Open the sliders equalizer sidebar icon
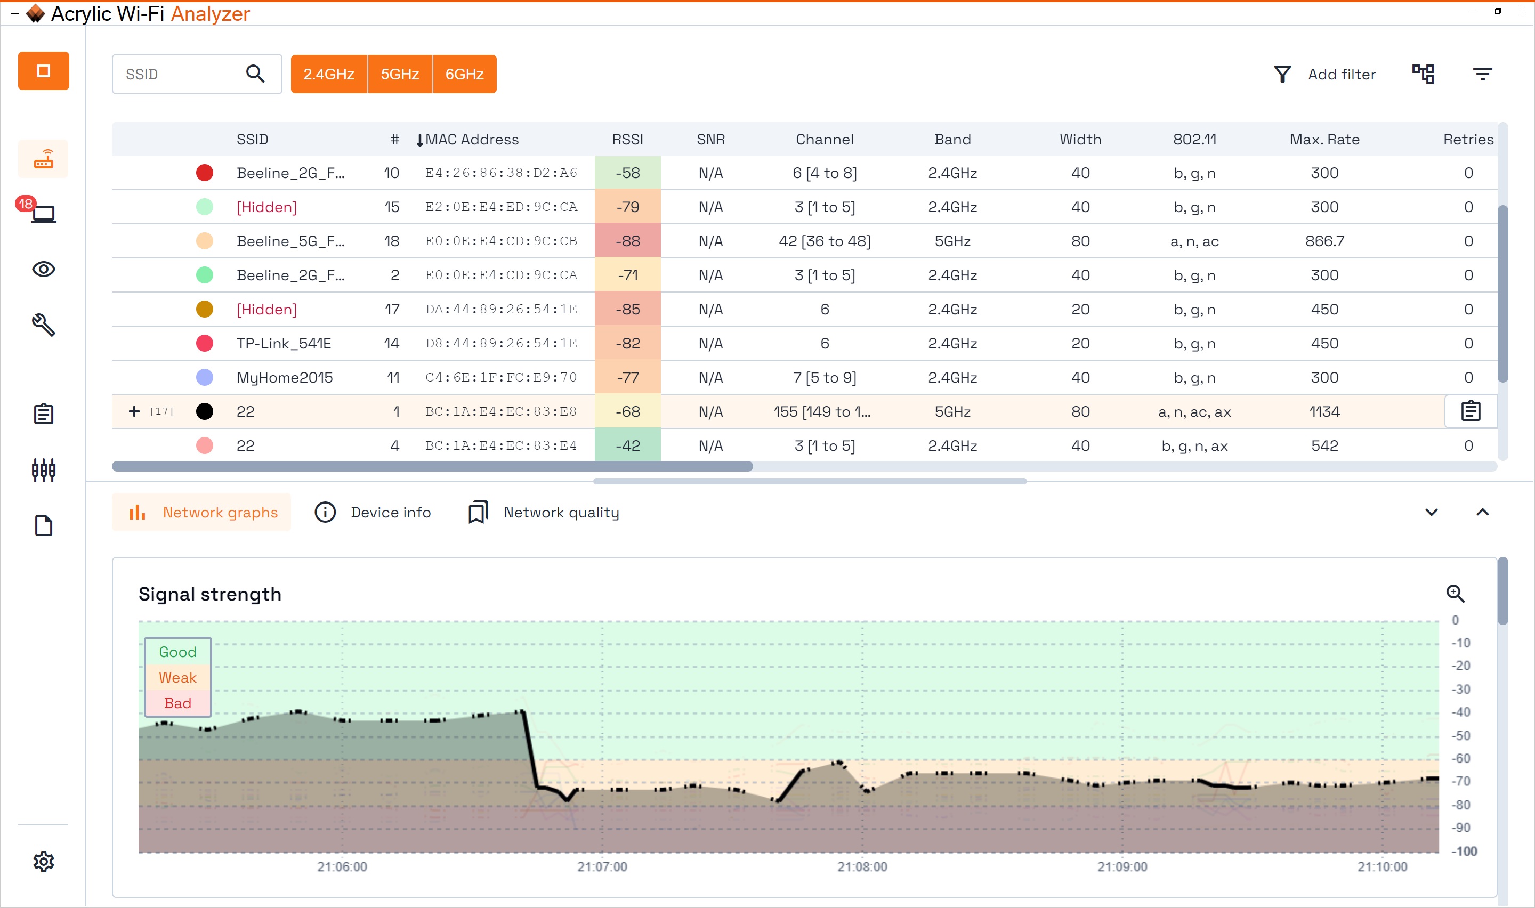 click(43, 470)
